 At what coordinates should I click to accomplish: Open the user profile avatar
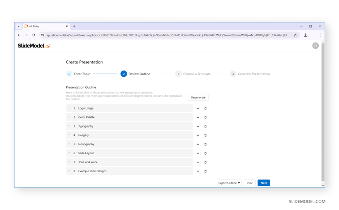315,46
